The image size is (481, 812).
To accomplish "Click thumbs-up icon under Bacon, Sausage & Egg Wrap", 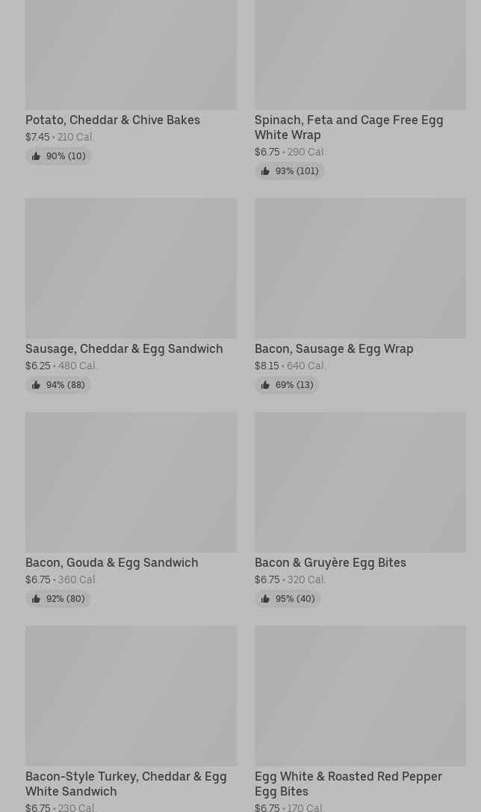I will point(265,385).
